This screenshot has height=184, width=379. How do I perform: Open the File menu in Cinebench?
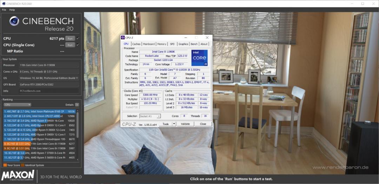(x=4, y=10)
